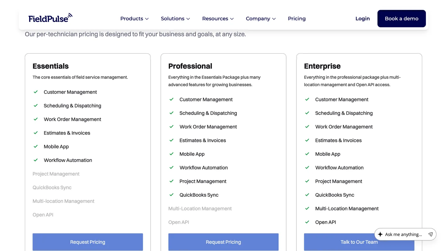Click the Essentials plan heading
The width and height of the screenshot is (447, 251).
[51, 66]
